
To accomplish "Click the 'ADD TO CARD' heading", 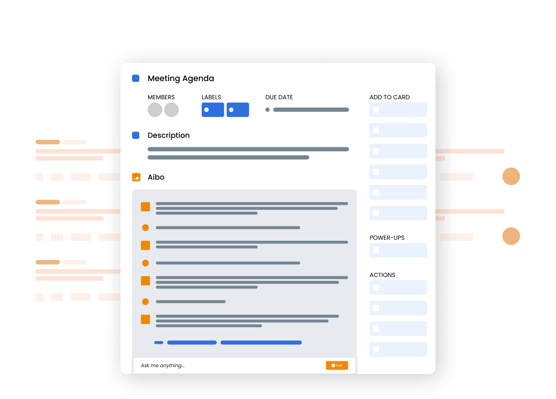I will pyautogui.click(x=390, y=98).
